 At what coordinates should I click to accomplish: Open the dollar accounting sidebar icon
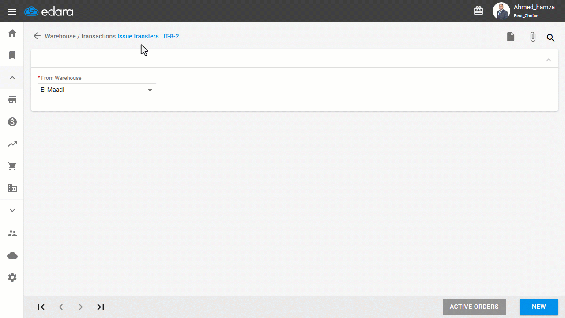click(x=12, y=122)
